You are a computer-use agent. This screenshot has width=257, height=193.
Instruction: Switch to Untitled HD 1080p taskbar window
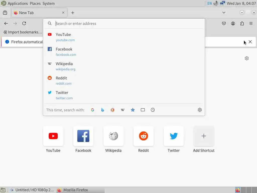(32, 190)
